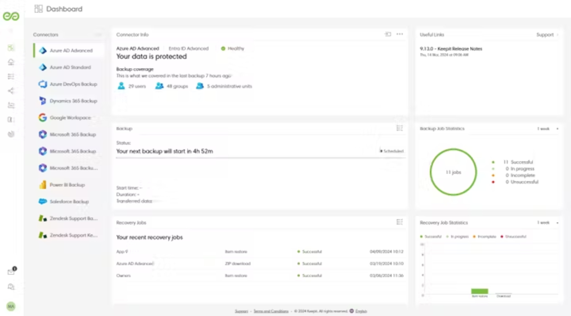Viewport: 571px width, 316px height.
Task: Click the Owners recovery job row
Action: (260, 276)
